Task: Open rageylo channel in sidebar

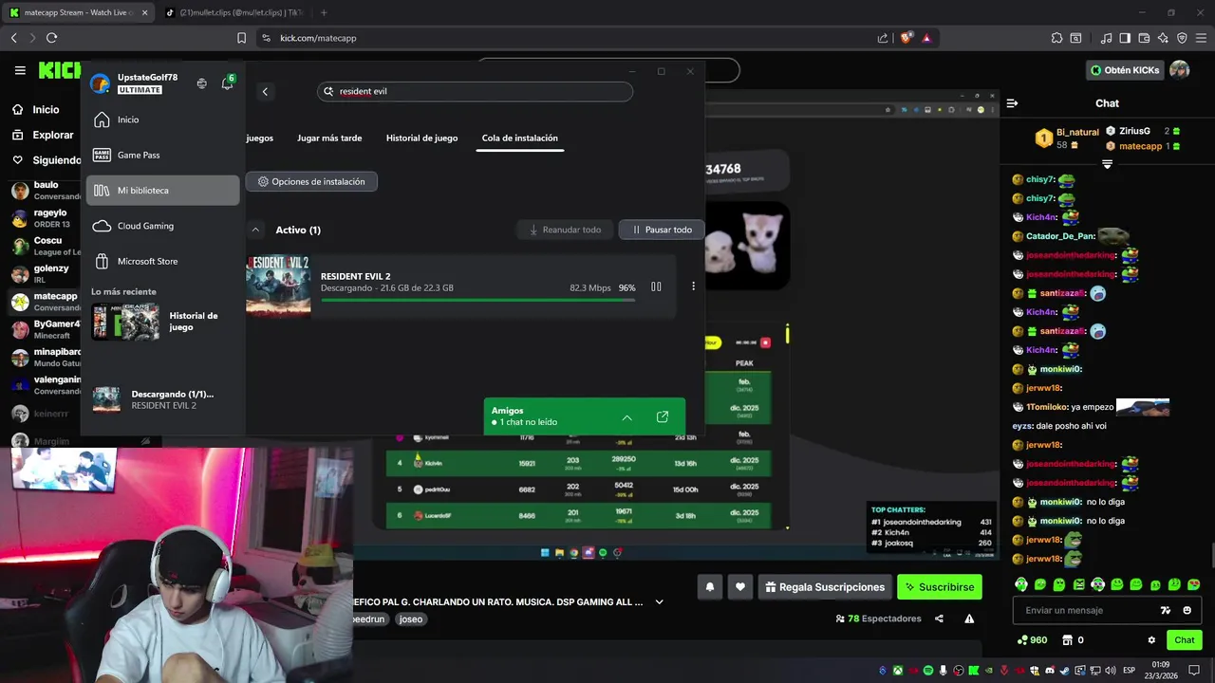Action: [46, 218]
